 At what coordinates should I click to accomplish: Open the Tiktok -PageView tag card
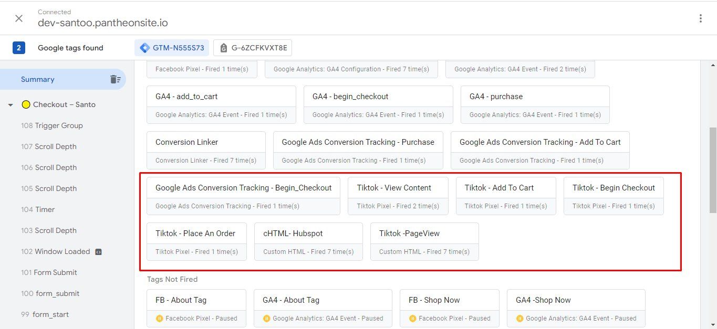424,242
